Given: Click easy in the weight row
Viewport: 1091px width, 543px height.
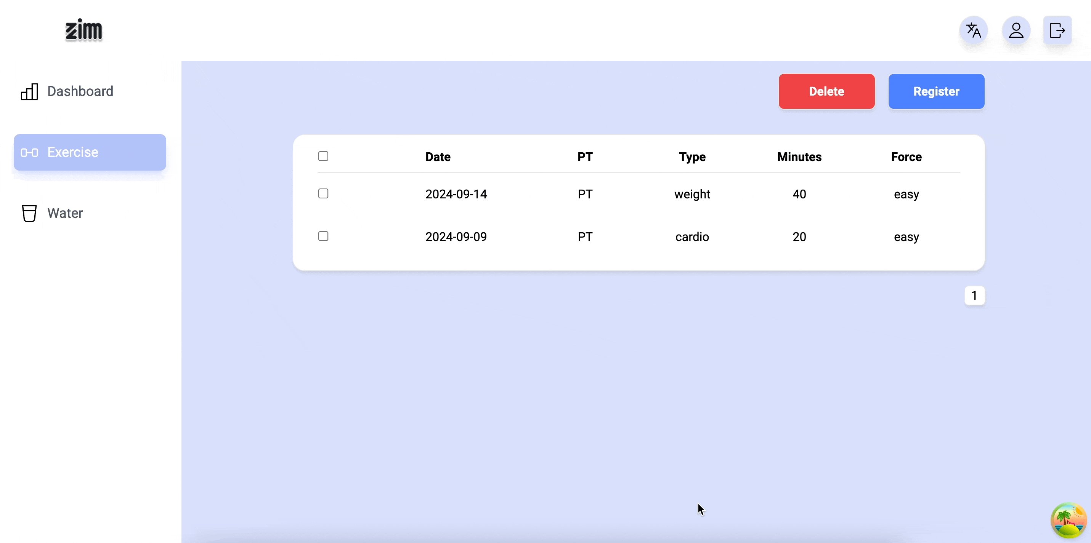Looking at the screenshot, I should pyautogui.click(x=906, y=195).
